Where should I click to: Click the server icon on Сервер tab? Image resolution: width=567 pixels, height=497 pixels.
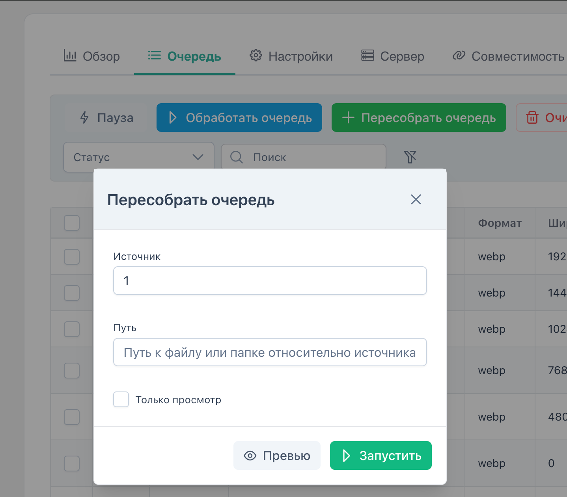[367, 56]
